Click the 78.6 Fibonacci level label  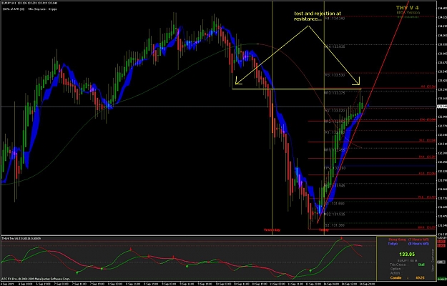point(427,197)
